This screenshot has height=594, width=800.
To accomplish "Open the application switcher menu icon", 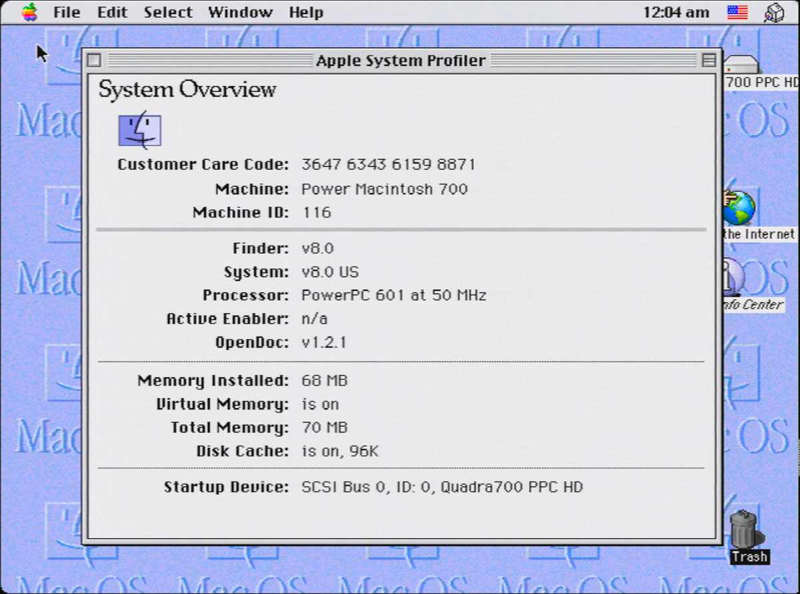I will 773,13.
